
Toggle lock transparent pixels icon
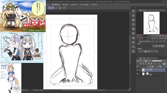(x=151, y=64)
